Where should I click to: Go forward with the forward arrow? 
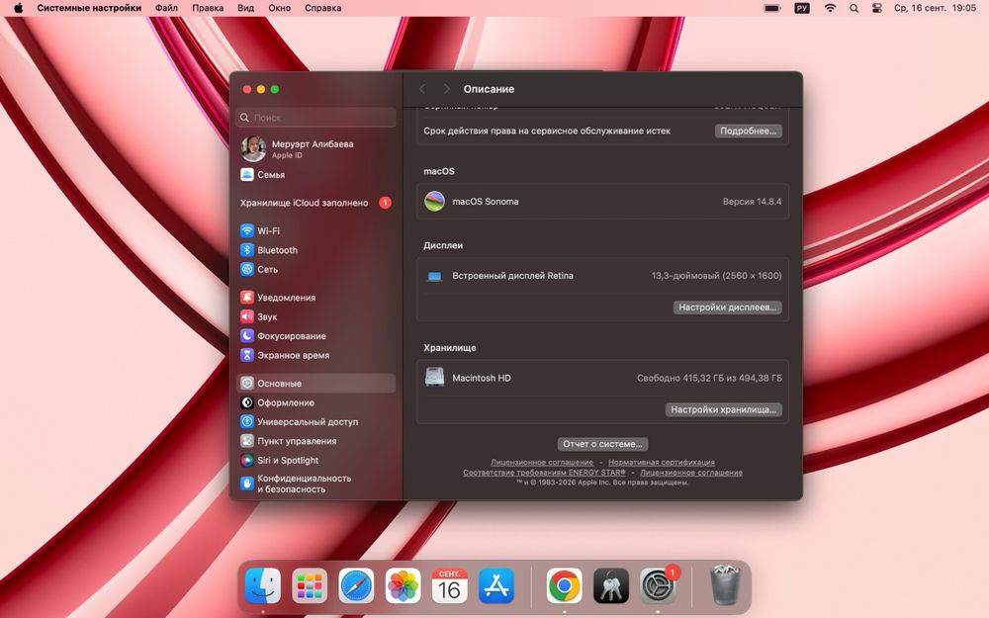(x=447, y=89)
